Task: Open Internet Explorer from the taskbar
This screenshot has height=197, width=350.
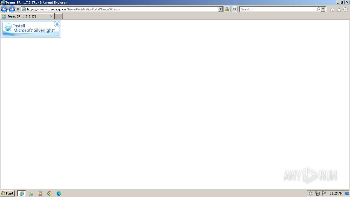Action: point(22,193)
